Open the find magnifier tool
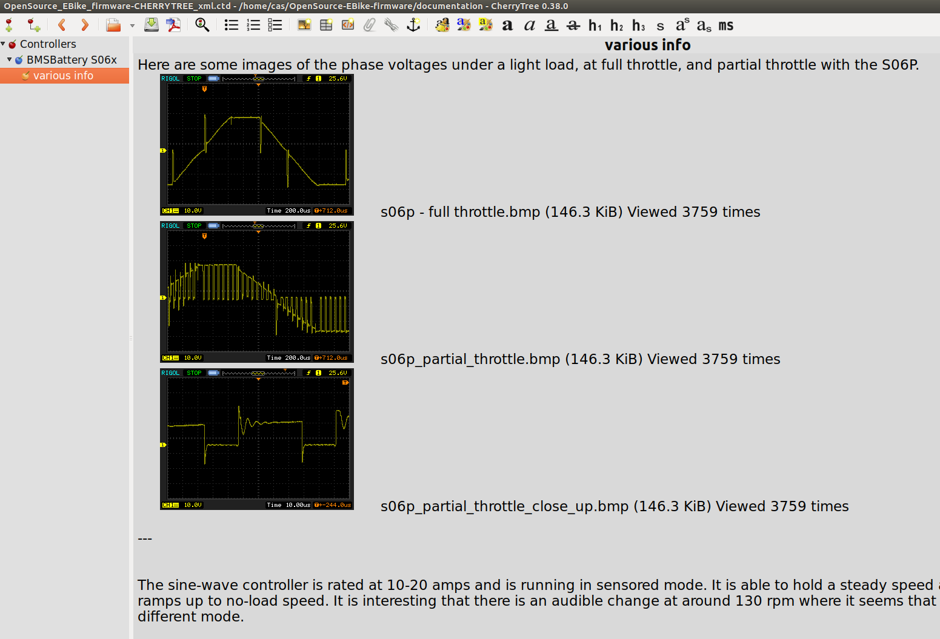Screen dimensions: 940x639 (x=202, y=25)
